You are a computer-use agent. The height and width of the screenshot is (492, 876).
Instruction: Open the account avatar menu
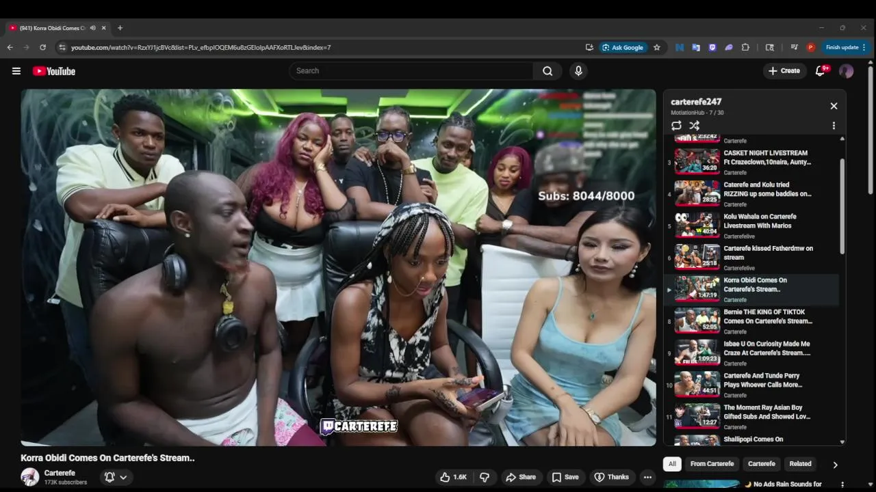[x=847, y=71]
